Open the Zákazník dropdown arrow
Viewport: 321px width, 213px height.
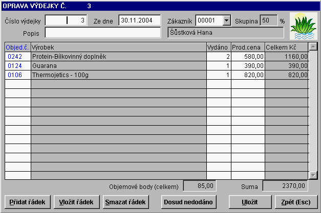coord(226,20)
